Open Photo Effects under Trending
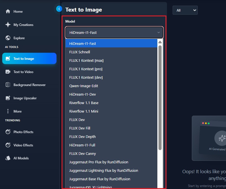Viewport: 226px width, 189px height. tap(23, 132)
